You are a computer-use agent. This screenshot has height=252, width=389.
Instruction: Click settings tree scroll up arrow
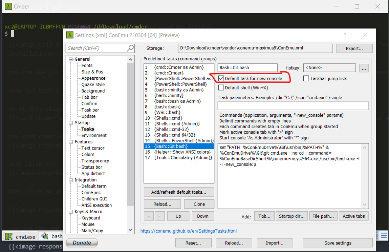coord(130,59)
